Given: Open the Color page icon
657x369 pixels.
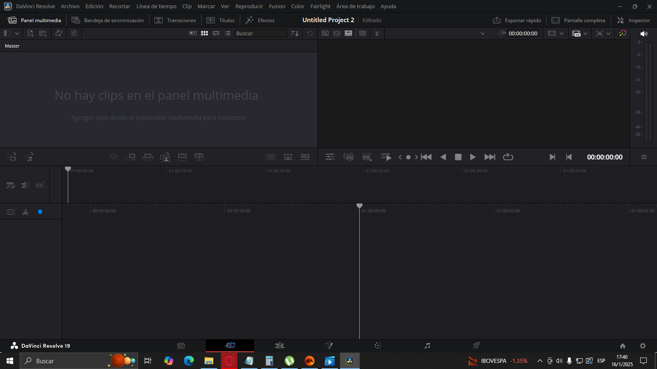Looking at the screenshot, I should (x=378, y=346).
